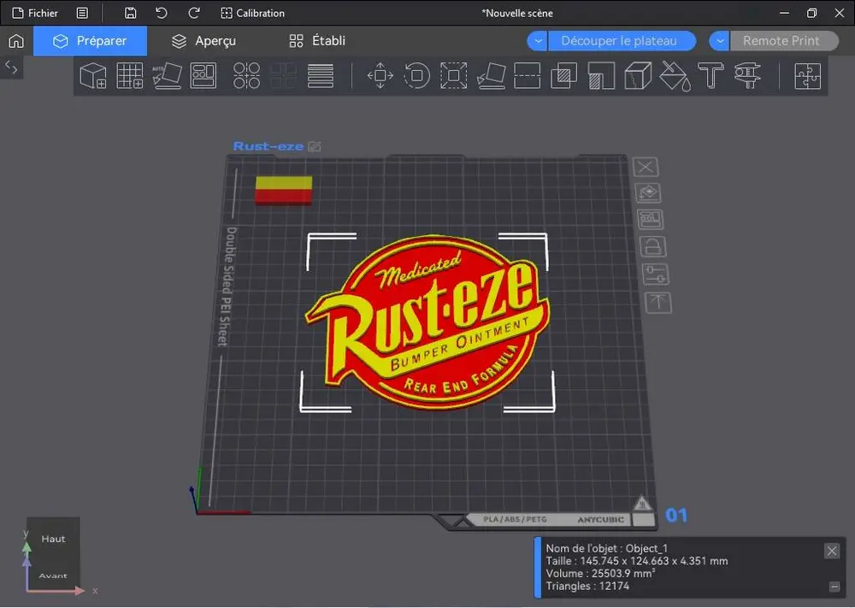Arrange objects on this plate icon
855x608 pixels.
(651, 219)
